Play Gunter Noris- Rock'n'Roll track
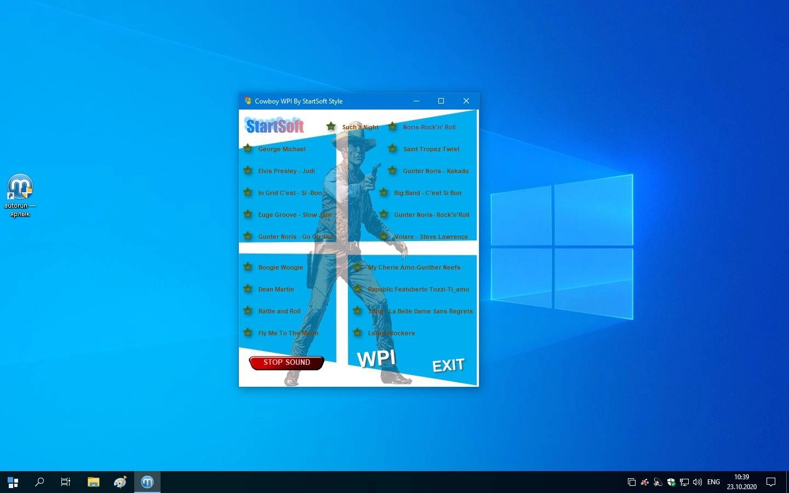 (432, 215)
